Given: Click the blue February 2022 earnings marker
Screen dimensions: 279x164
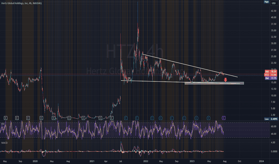Looking at the screenshot, I should (152, 118).
